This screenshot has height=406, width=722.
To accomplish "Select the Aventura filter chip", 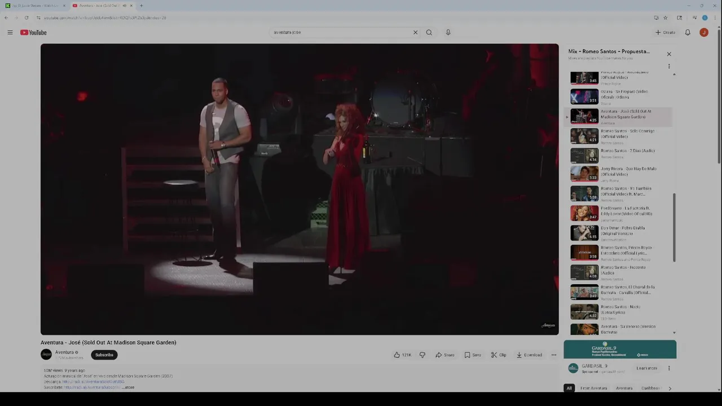I will click(624, 388).
